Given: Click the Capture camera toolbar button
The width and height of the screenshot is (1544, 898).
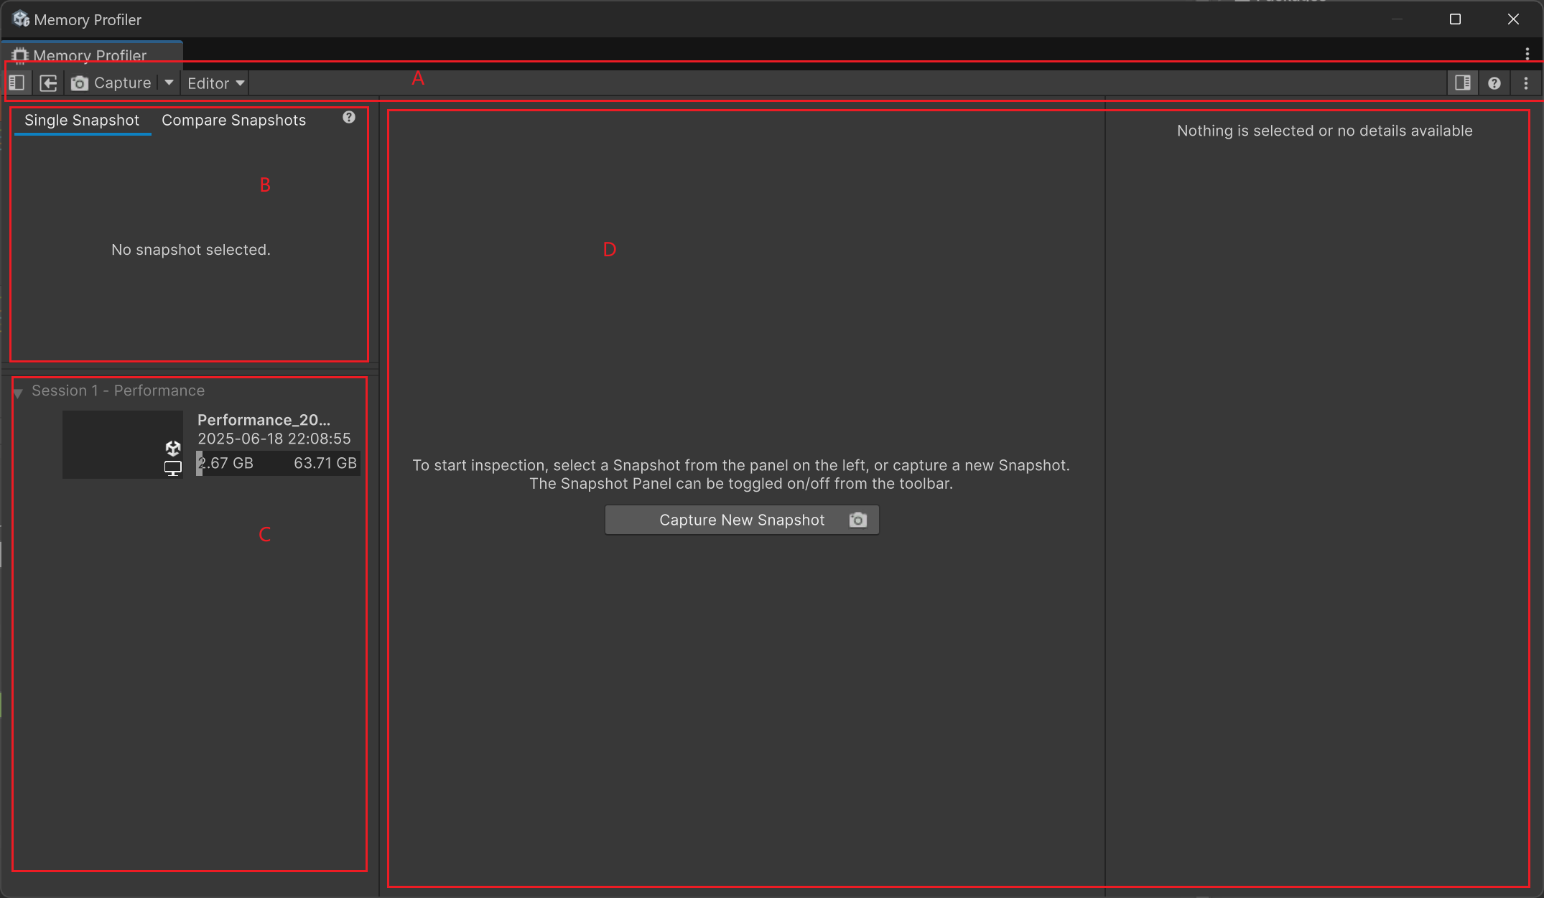Looking at the screenshot, I should 112,83.
